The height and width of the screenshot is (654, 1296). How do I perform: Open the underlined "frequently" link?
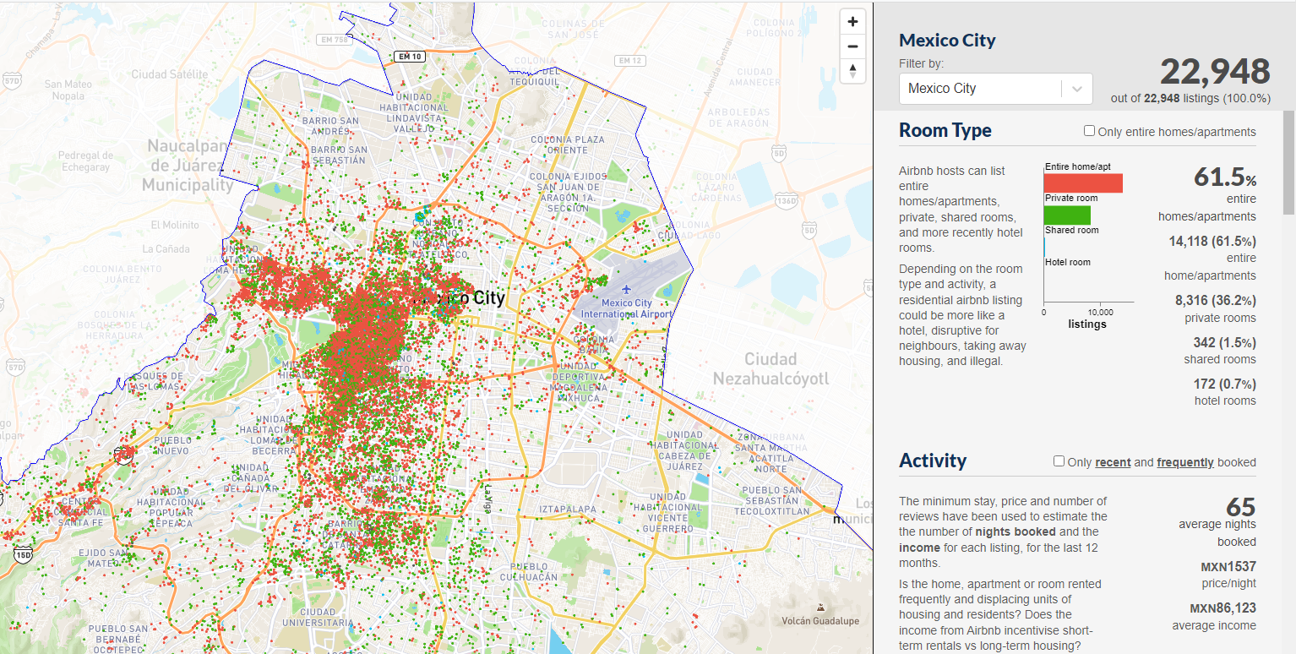tap(1184, 462)
